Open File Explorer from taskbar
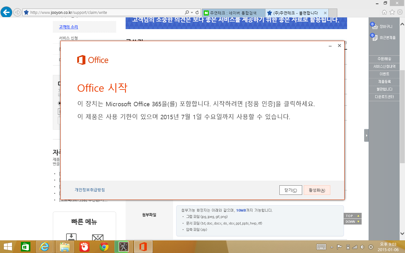The height and width of the screenshot is (253, 405). pos(65,247)
